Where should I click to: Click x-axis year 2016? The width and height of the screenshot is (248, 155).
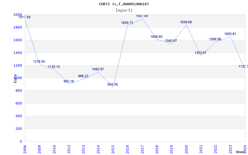pyautogui.click(x=127, y=149)
